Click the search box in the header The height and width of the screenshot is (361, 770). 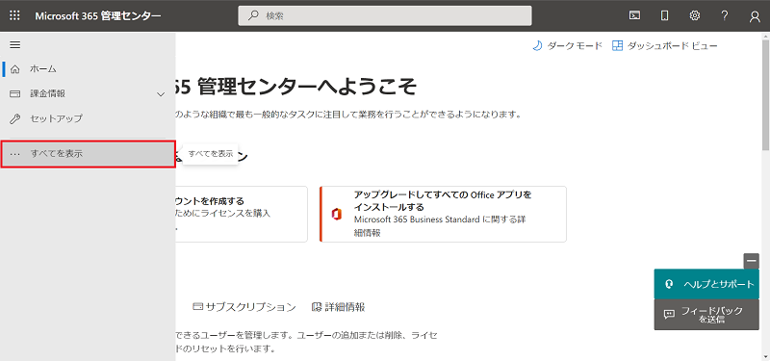coord(384,15)
